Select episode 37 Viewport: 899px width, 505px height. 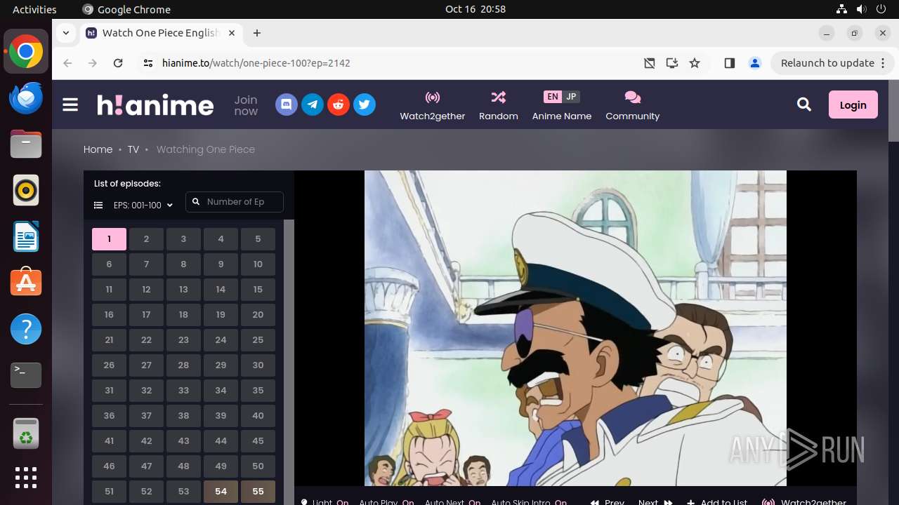click(x=146, y=416)
